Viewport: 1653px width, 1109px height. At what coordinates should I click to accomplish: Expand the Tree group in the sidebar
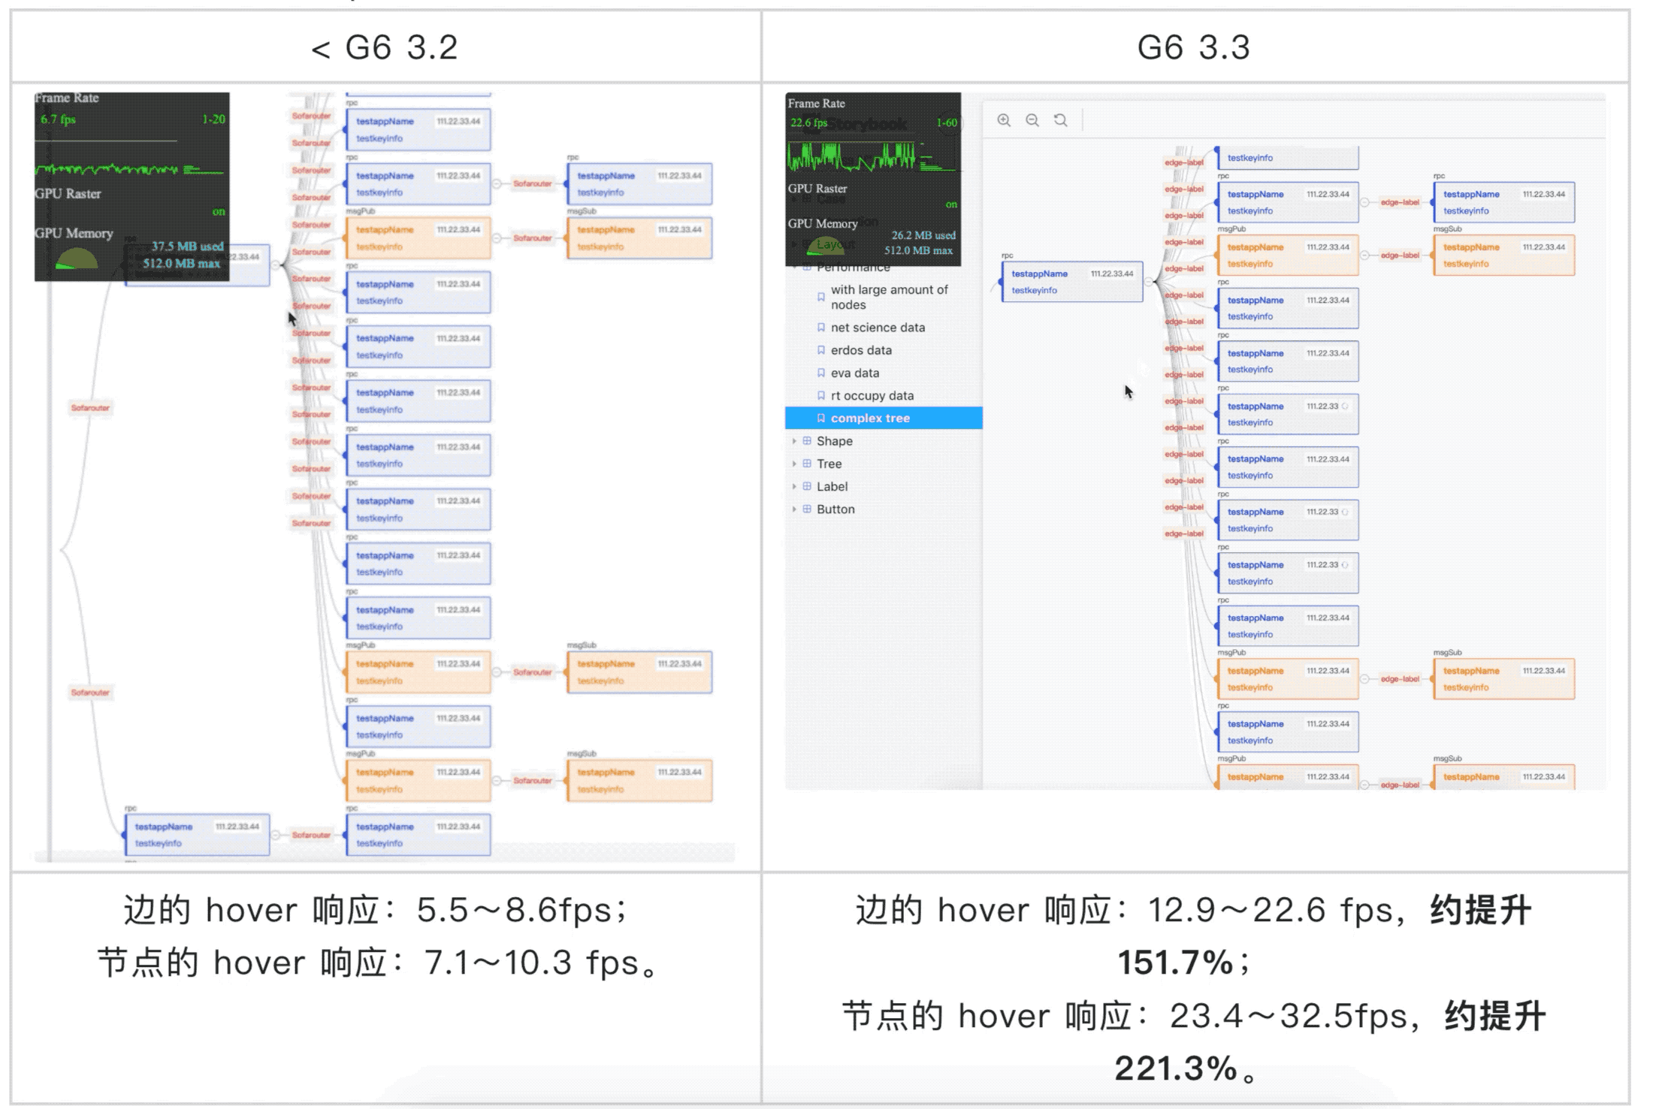click(794, 464)
